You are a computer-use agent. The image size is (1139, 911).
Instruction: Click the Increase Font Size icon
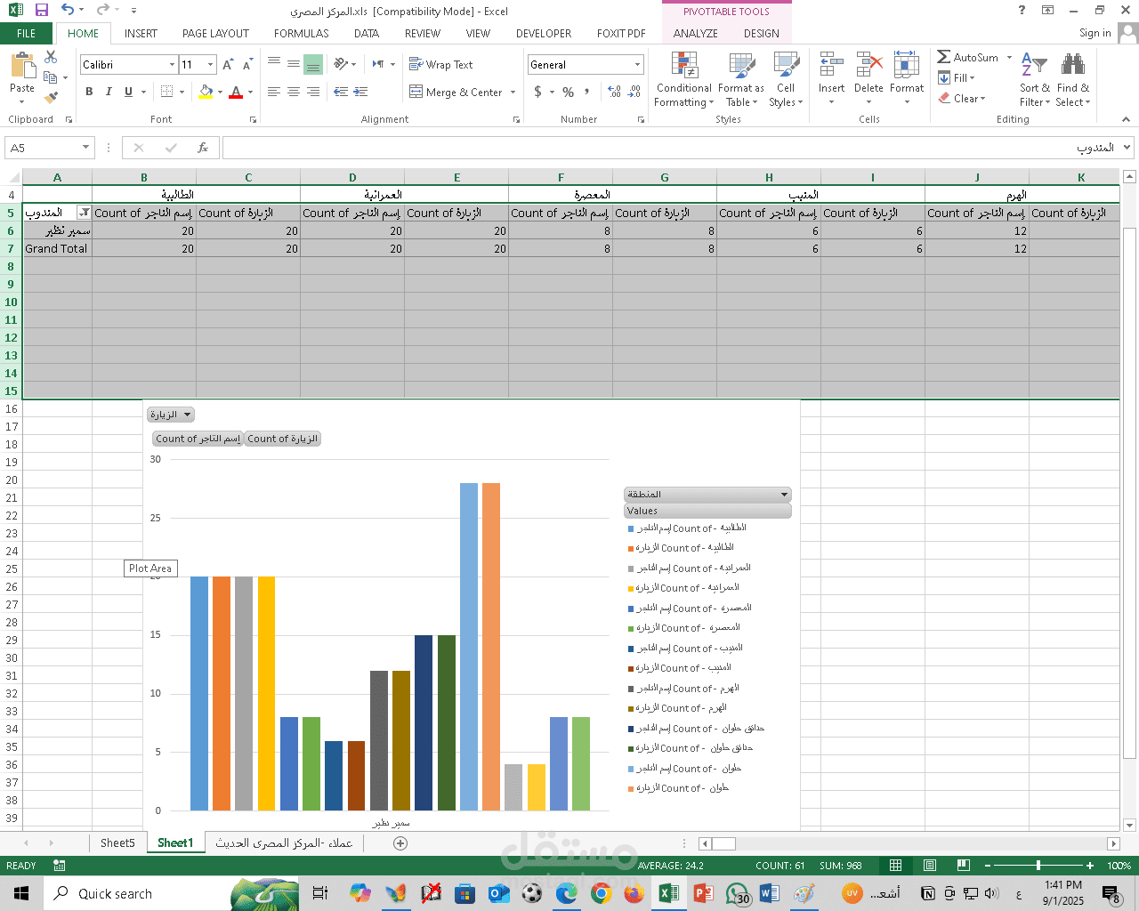pyautogui.click(x=229, y=65)
